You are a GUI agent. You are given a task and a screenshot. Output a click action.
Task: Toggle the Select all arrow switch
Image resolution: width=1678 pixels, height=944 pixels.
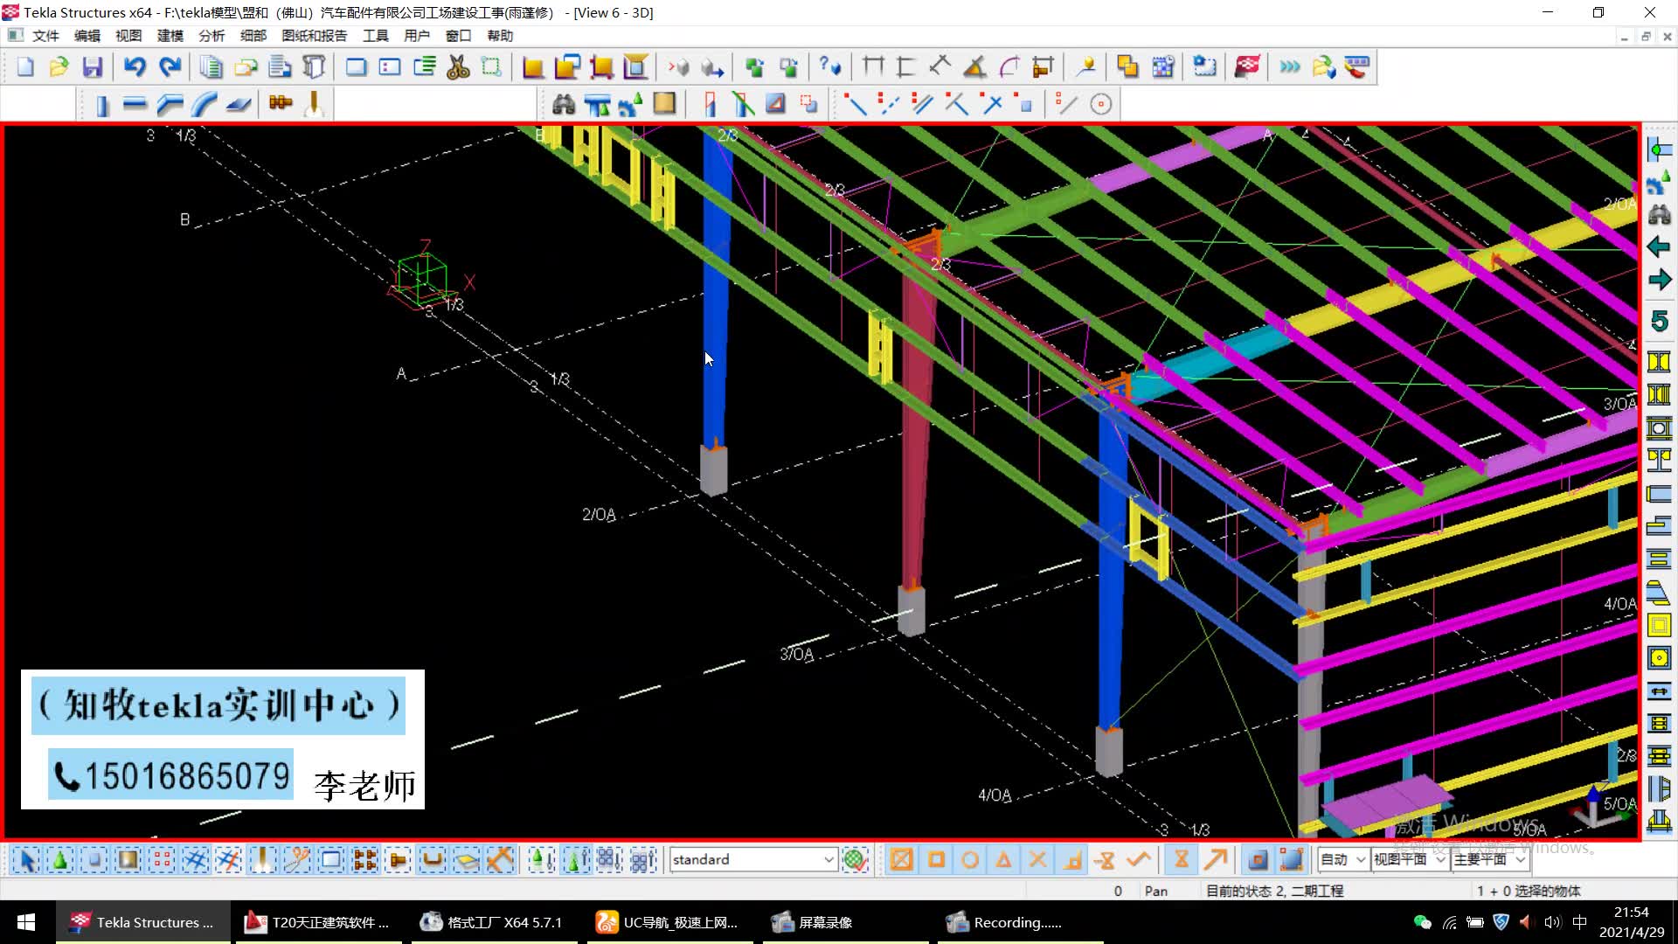[x=27, y=860]
